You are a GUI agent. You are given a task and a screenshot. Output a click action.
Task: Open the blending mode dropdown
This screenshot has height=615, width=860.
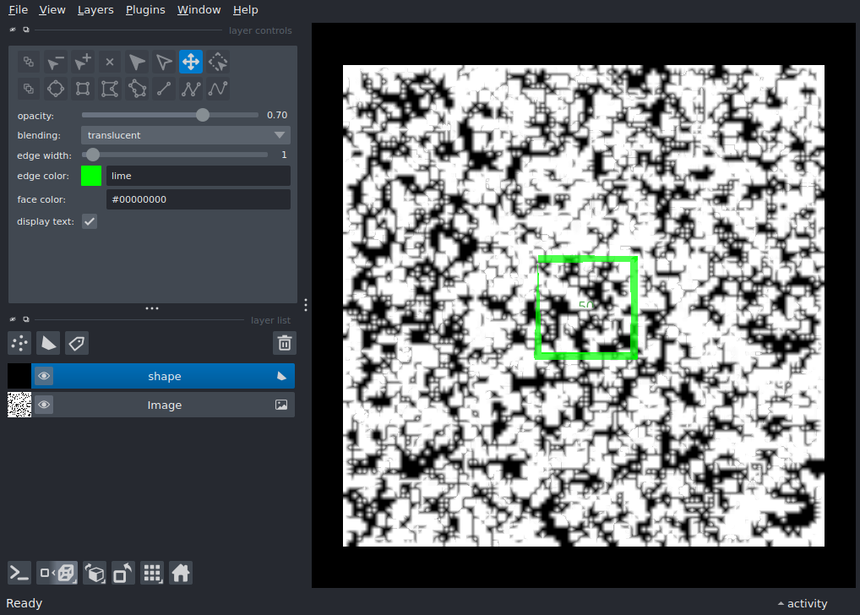coord(186,135)
